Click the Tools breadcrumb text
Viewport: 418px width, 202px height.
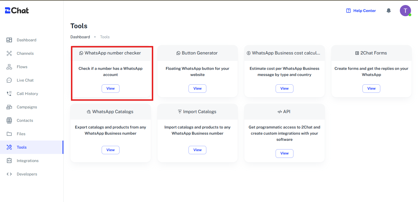(105, 37)
